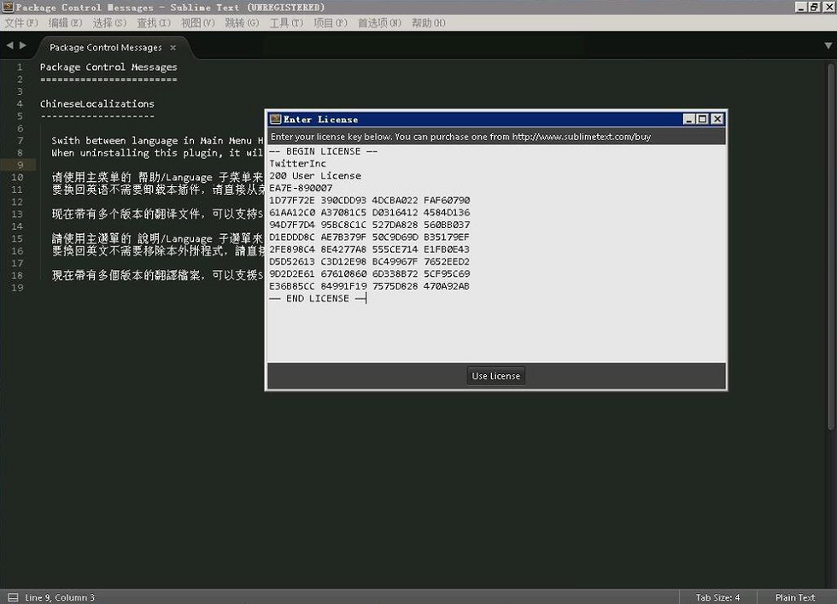
Task: Close the Package Control Messages tab
Action: pos(173,48)
